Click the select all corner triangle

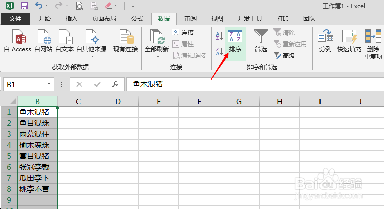[12, 101]
